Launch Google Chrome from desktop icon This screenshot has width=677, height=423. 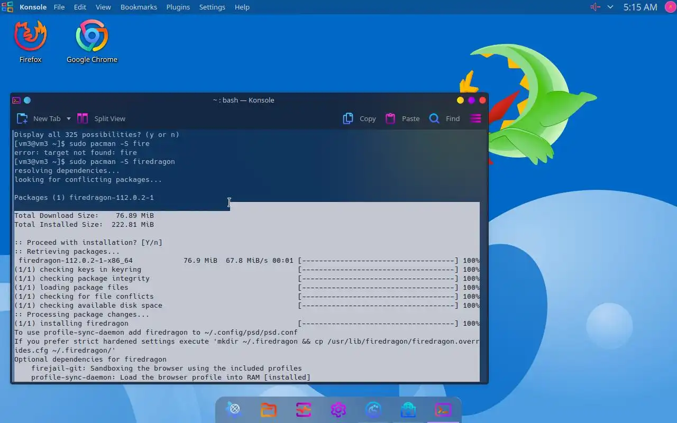click(92, 41)
